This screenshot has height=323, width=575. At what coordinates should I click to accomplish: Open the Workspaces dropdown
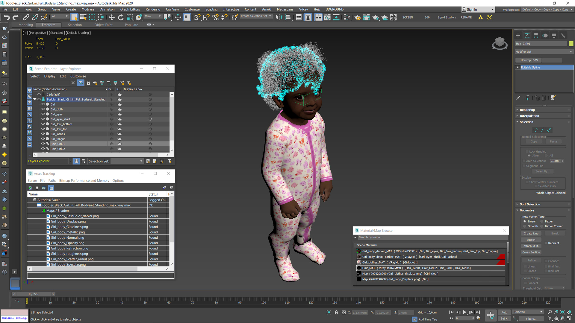(547, 10)
